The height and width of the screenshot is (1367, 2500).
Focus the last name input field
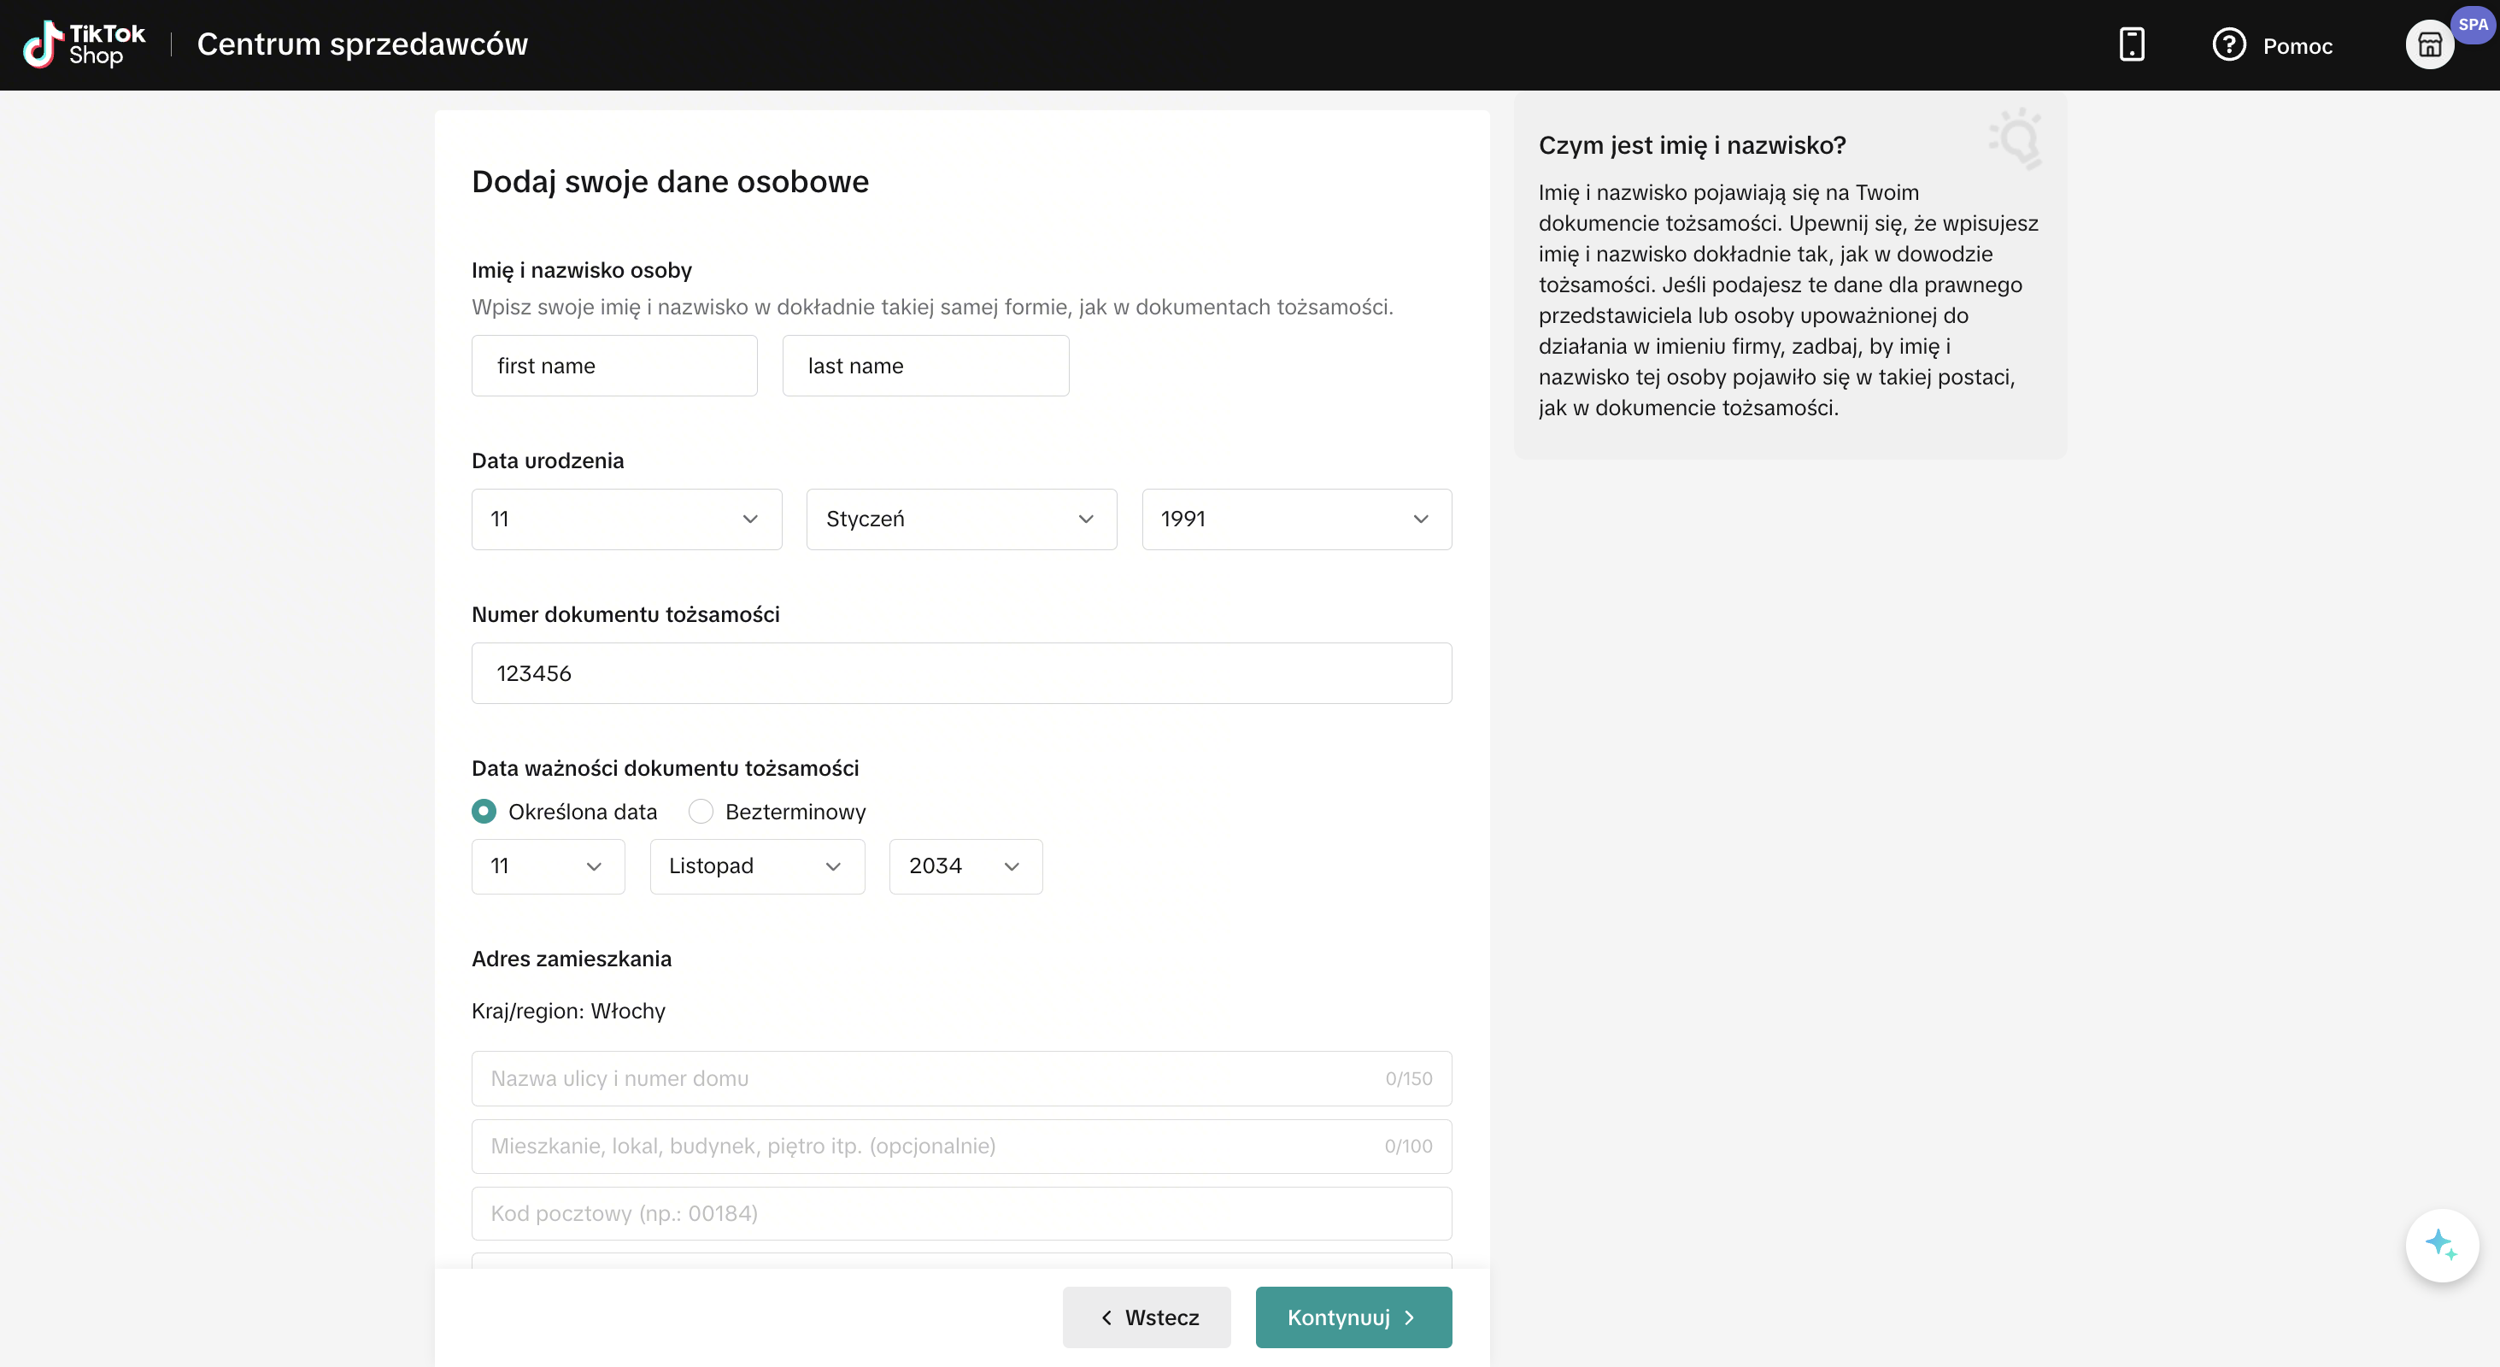(x=924, y=366)
